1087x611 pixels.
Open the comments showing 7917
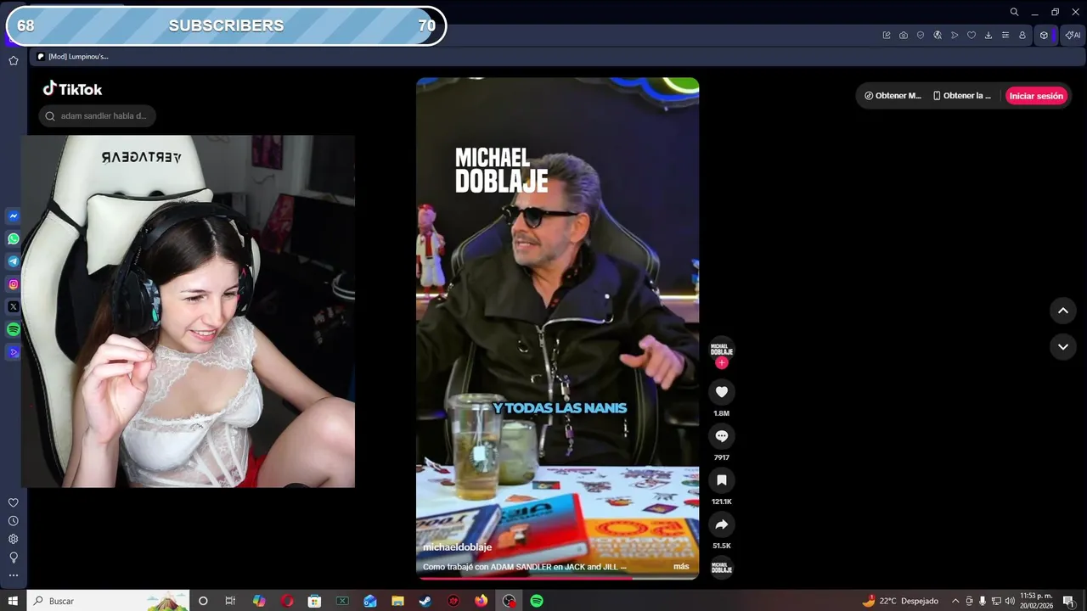[722, 435]
